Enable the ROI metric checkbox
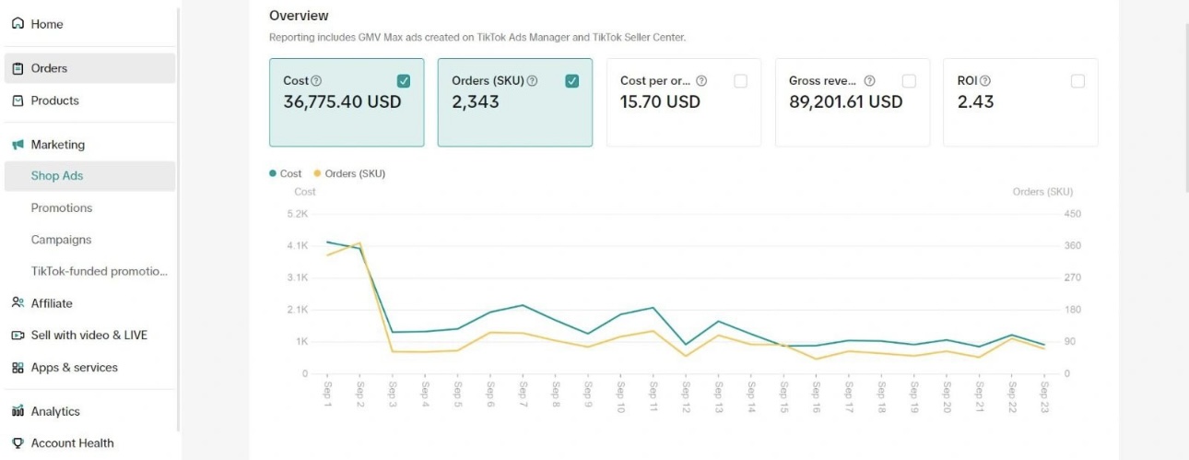The width and height of the screenshot is (1189, 460). 1077,81
